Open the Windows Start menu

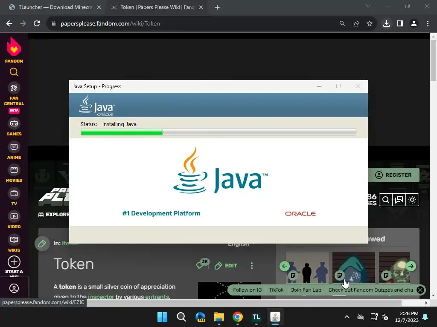tap(162, 317)
